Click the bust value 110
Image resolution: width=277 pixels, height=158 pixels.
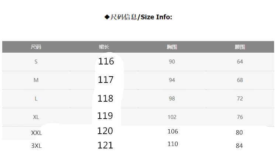(x=172, y=144)
